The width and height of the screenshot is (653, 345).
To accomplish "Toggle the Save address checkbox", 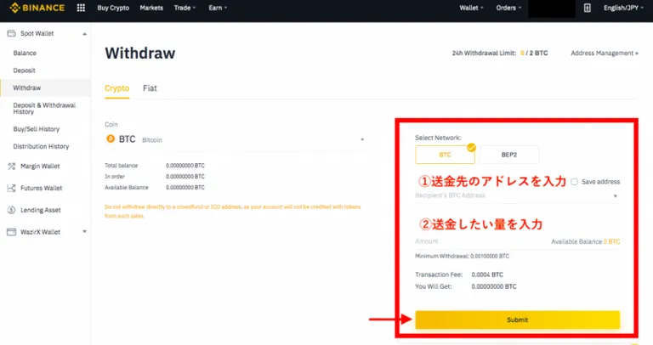I will 574,182.
